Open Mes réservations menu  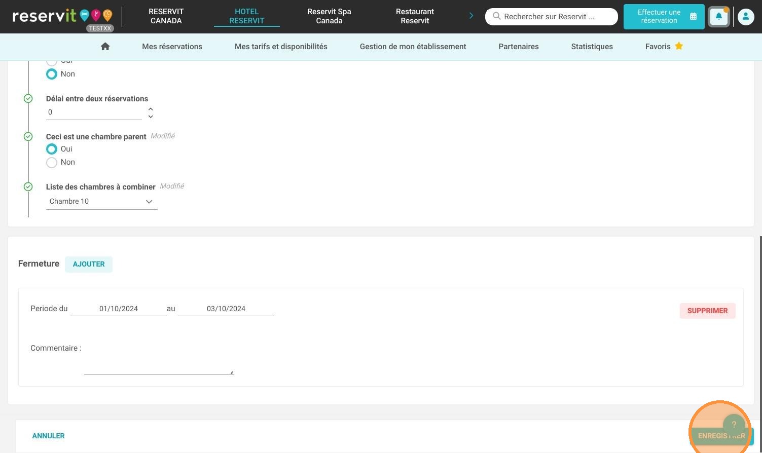tap(172, 47)
